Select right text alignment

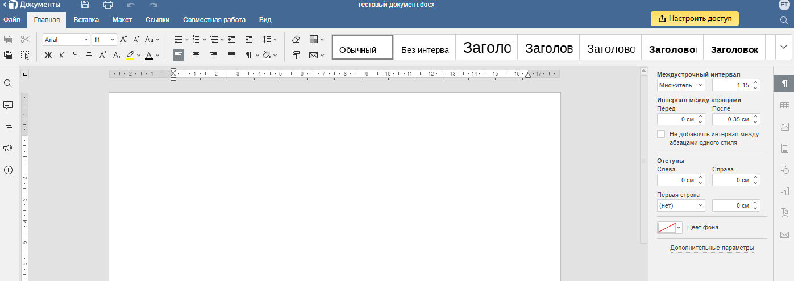tap(214, 55)
